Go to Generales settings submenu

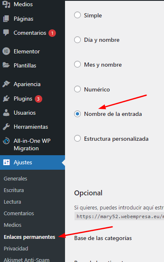coord(15,179)
